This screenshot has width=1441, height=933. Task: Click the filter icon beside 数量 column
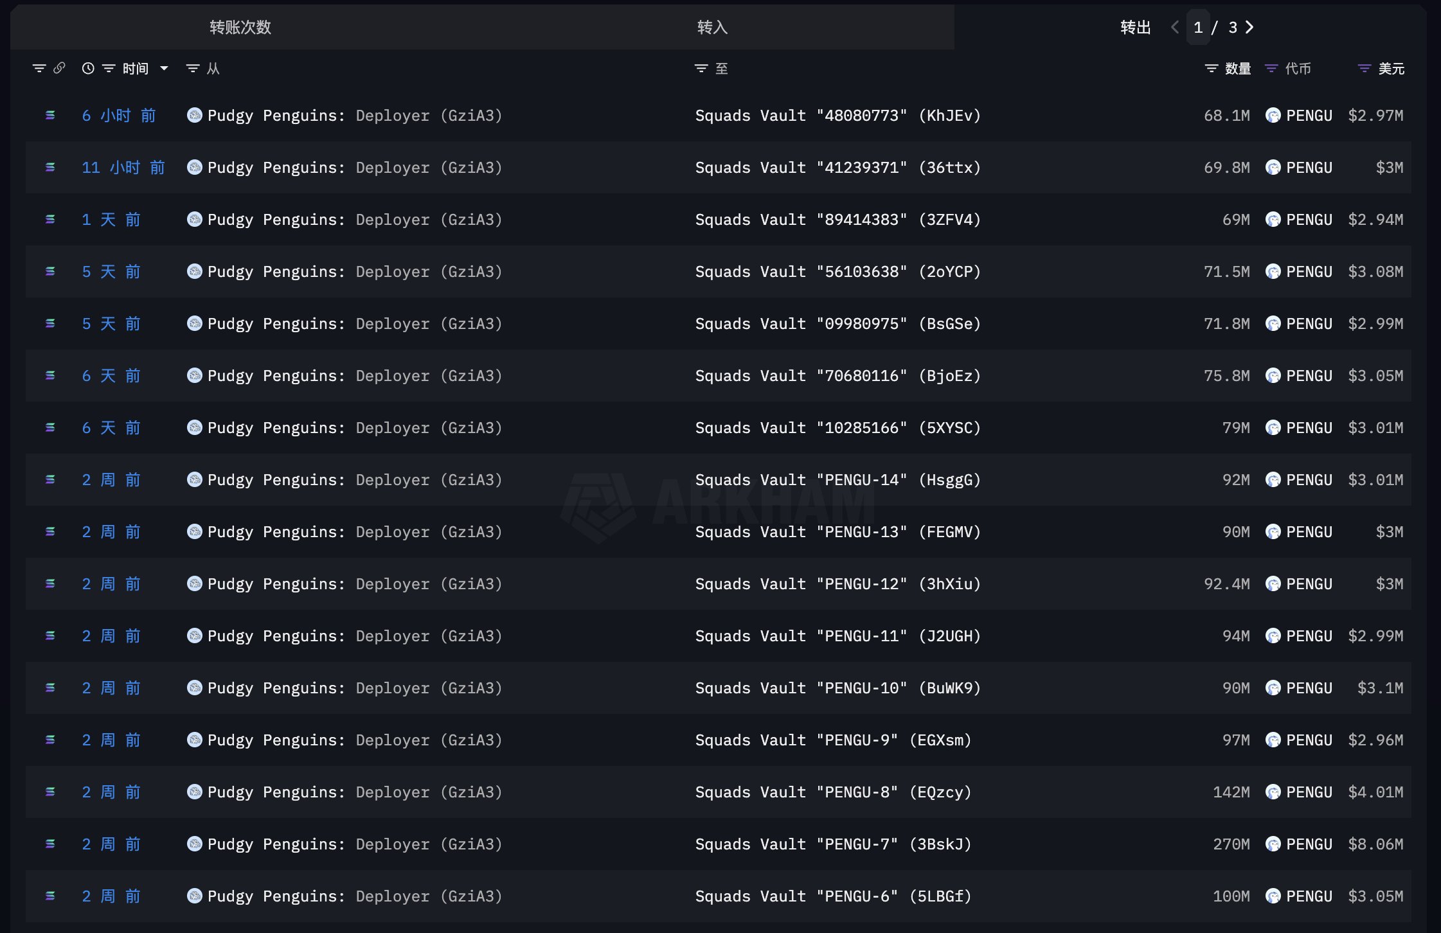click(x=1211, y=68)
